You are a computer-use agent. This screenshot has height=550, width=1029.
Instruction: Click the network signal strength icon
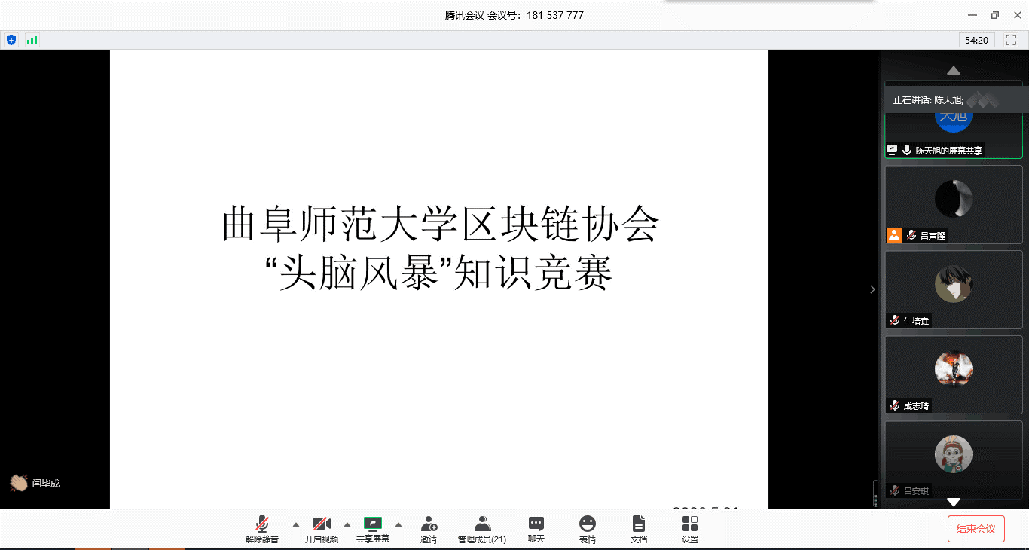(32, 40)
